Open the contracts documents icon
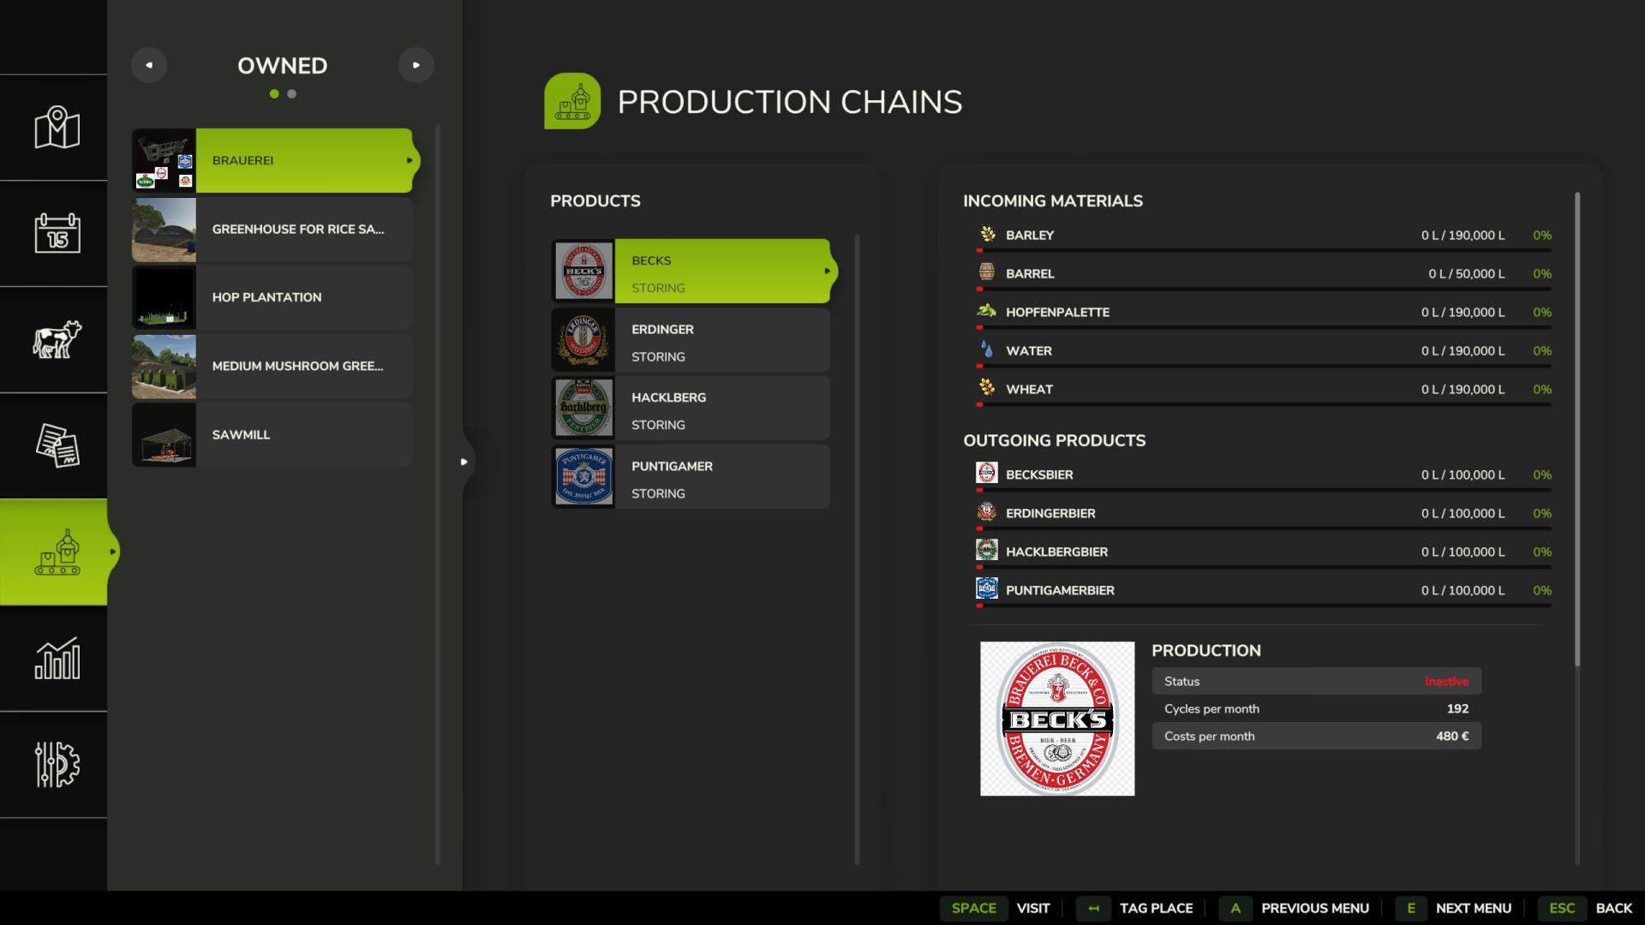The width and height of the screenshot is (1645, 925). click(57, 445)
